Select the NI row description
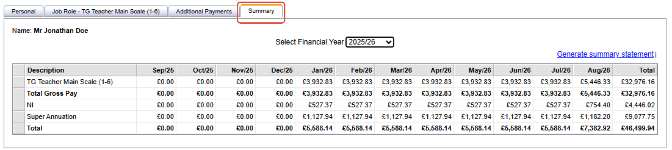Viewport: 672px width, 150px height. [30, 105]
